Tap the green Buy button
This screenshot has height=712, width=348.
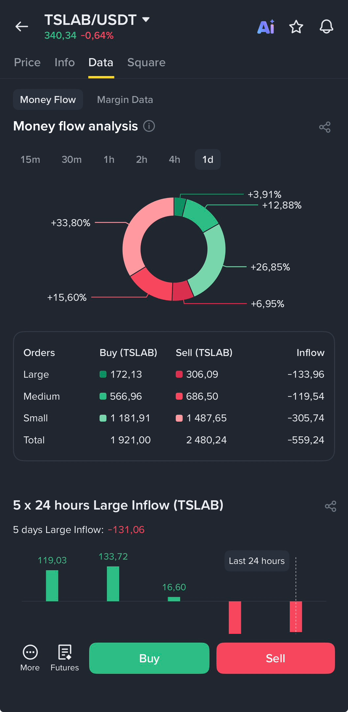click(149, 658)
